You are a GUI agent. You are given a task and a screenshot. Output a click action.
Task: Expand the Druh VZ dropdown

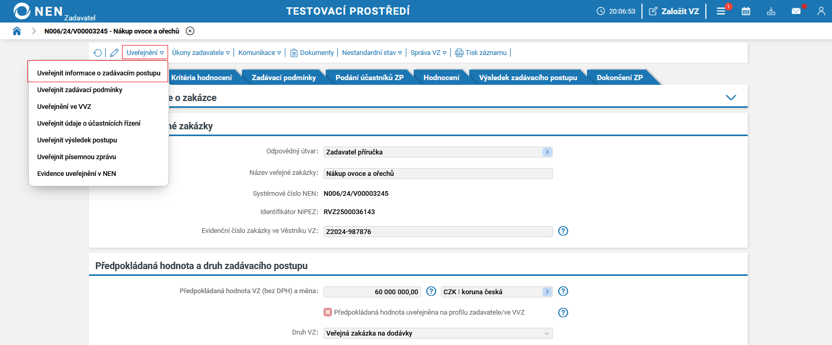[x=547, y=333]
